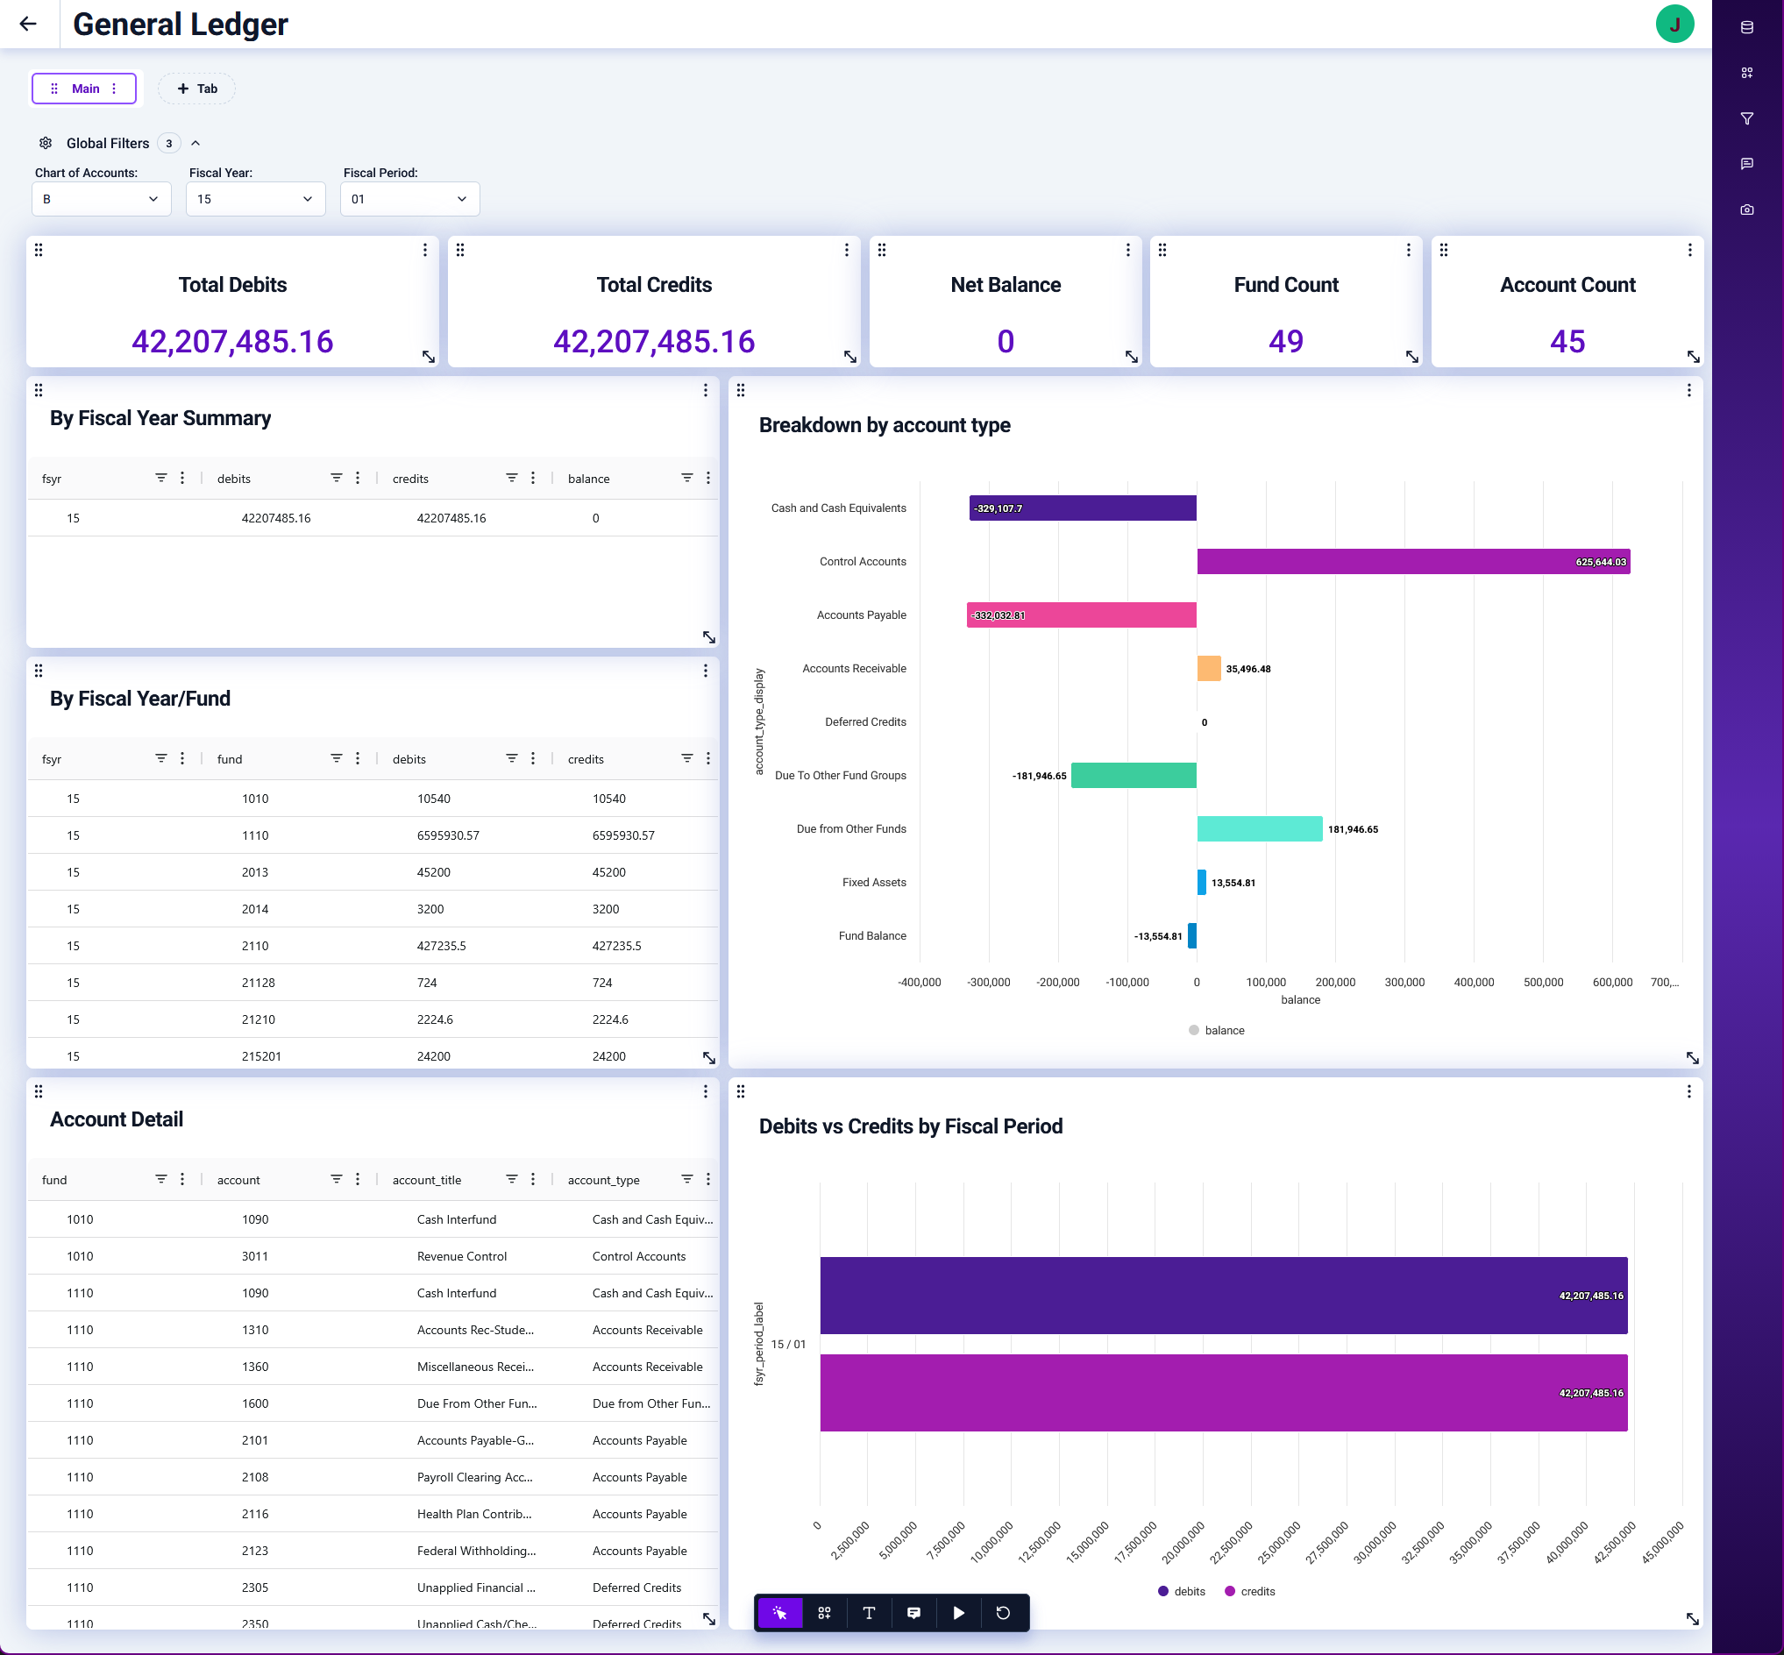The image size is (1784, 1655).
Task: Open the Fiscal Year dropdown
Action: point(255,199)
